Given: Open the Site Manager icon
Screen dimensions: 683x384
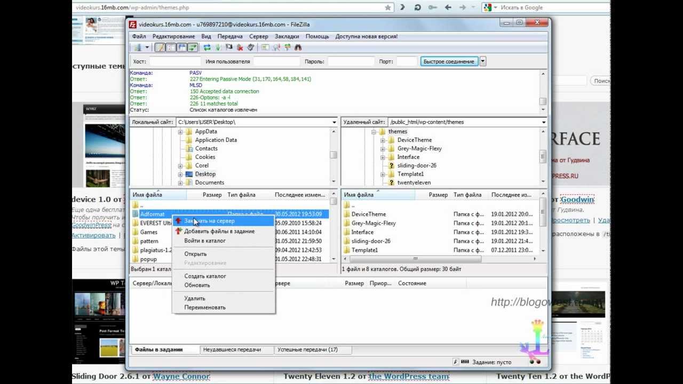Looking at the screenshot, I should pos(137,47).
